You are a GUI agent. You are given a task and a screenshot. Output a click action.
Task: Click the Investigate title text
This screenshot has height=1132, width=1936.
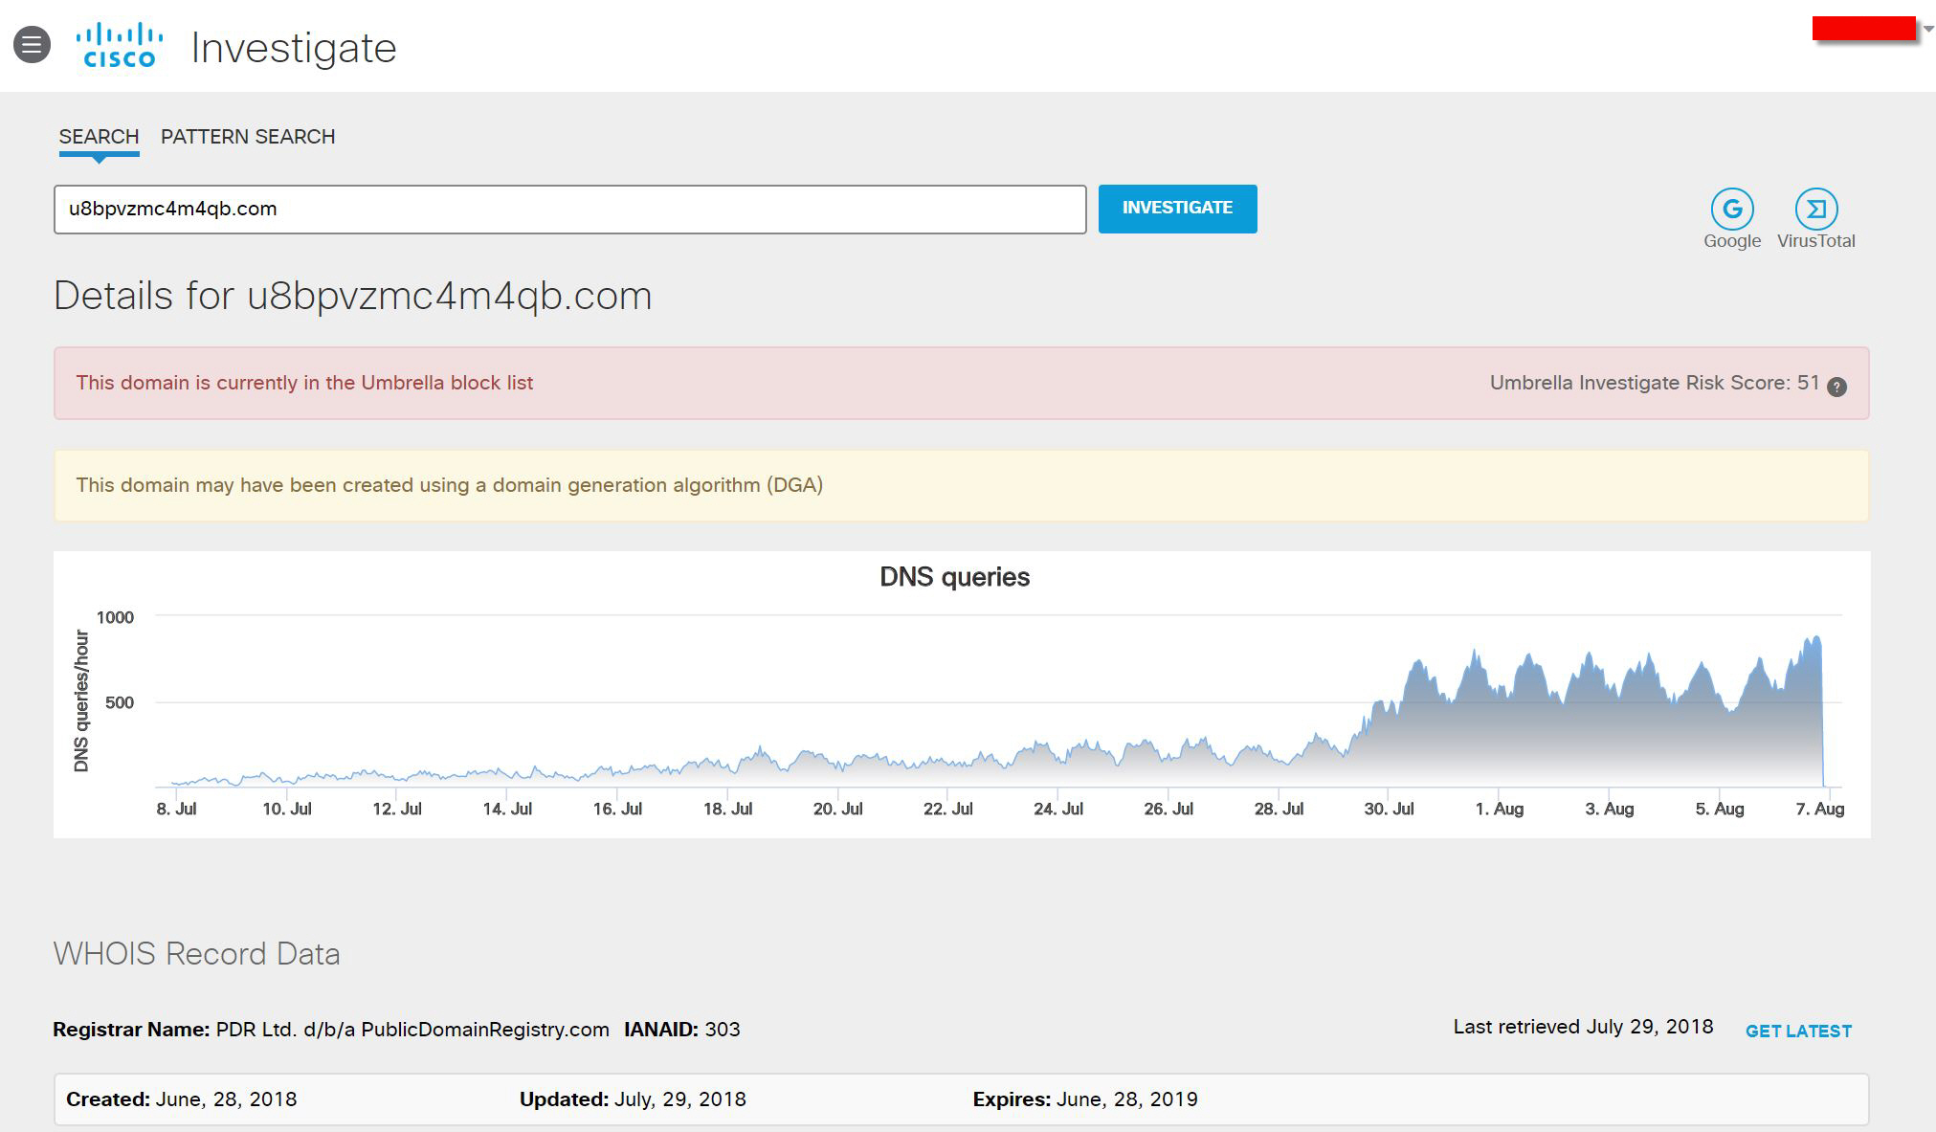tap(294, 48)
